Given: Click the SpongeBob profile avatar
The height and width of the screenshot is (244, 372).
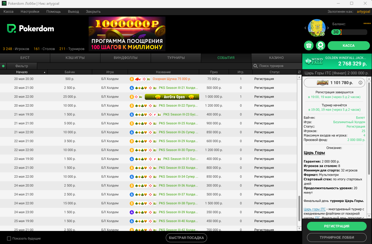Looking at the screenshot, I should coord(316,28).
